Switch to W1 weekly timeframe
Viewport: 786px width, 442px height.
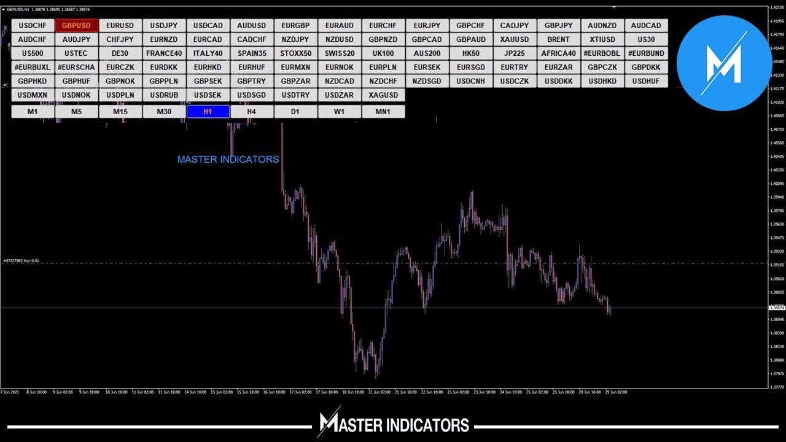pos(340,112)
